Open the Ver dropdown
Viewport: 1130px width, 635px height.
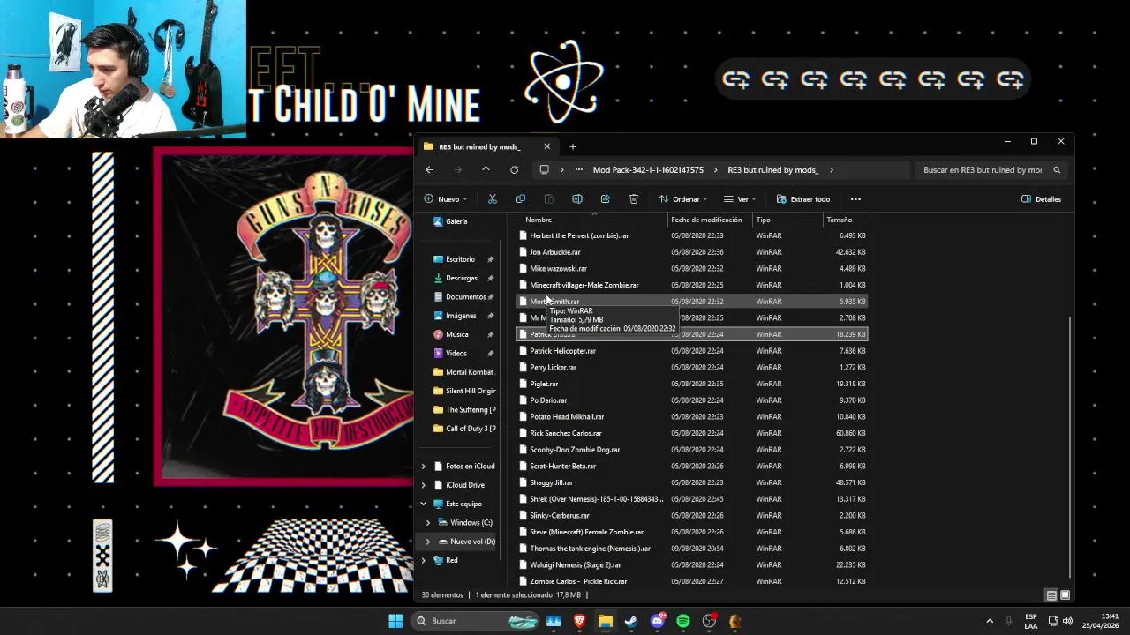(740, 199)
